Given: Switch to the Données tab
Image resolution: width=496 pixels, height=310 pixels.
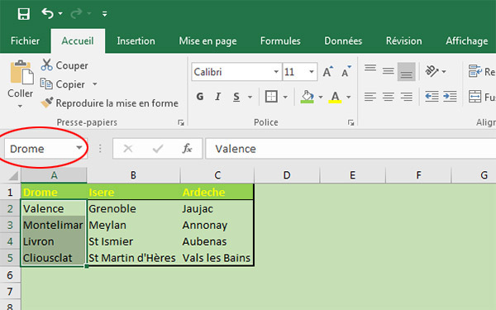Looking at the screenshot, I should (343, 41).
